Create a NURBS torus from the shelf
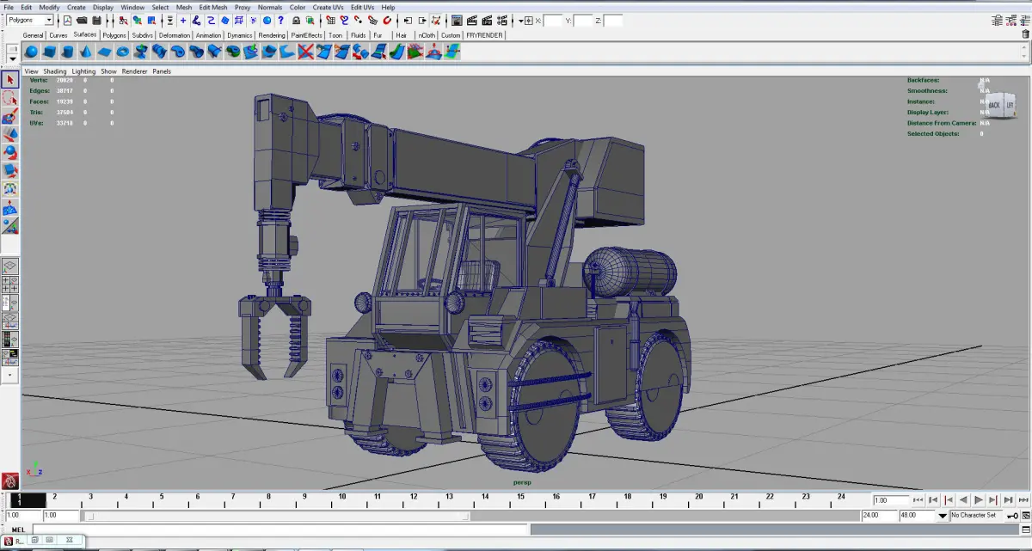This screenshot has width=1032, height=551. click(123, 52)
